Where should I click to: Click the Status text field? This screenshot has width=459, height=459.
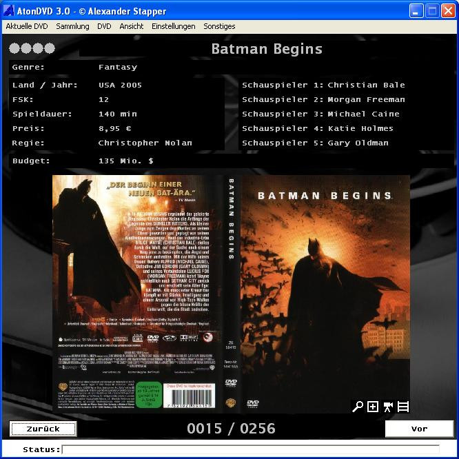tap(251, 449)
